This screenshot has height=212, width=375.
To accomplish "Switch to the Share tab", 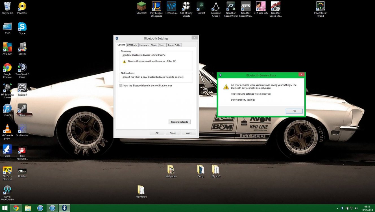I will pyautogui.click(x=154, y=45).
